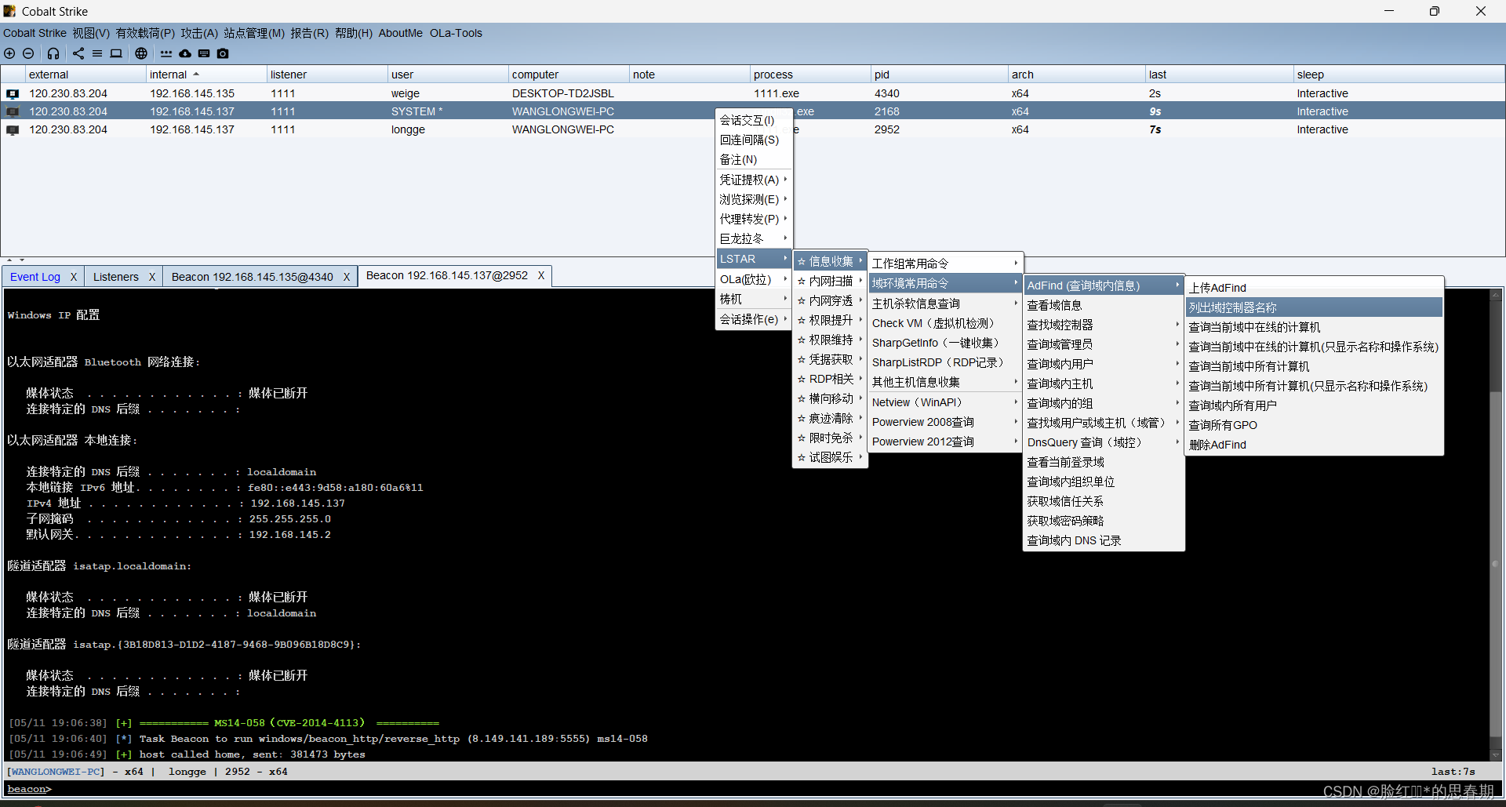The width and height of the screenshot is (1506, 807).
Task: Click the beacon icon for user longge row
Action: [13, 130]
